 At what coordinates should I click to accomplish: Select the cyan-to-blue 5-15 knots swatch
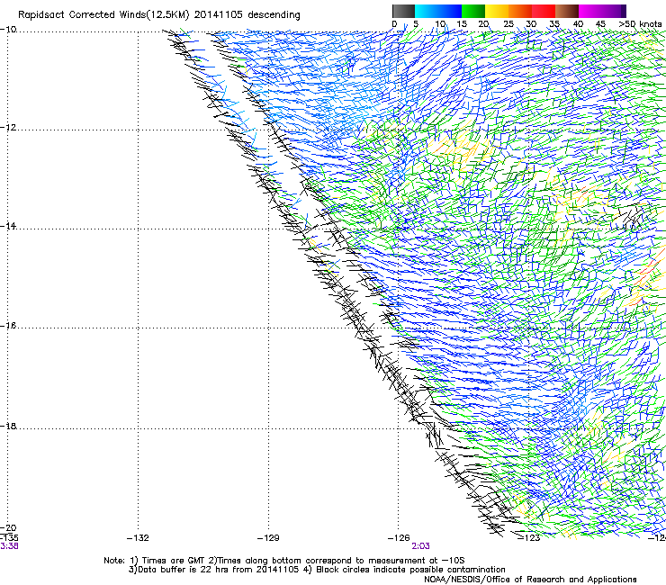point(438,11)
